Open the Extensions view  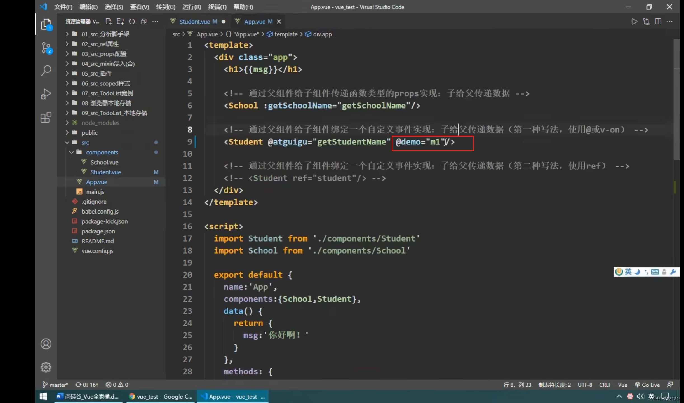click(46, 117)
